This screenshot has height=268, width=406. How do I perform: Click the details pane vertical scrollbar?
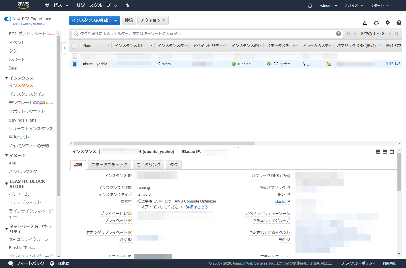click(x=399, y=172)
